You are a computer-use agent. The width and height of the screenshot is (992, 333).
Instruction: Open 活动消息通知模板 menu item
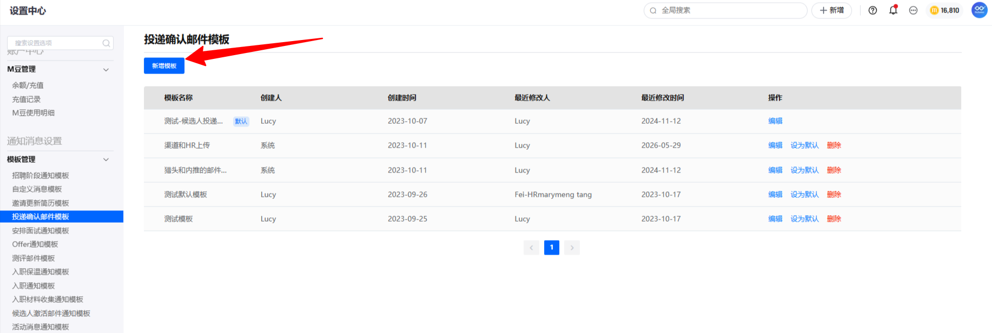[41, 327]
